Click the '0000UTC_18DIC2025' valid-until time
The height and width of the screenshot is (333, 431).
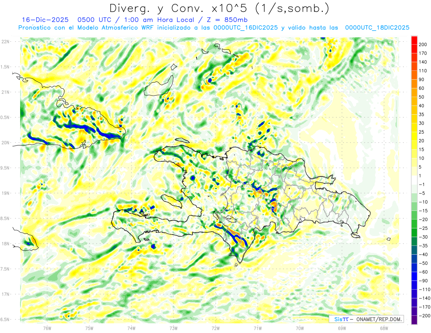point(377,28)
